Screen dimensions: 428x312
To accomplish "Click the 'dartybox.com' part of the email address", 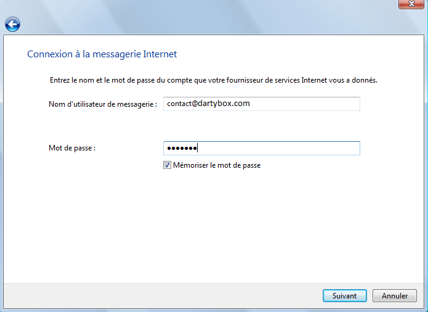I will pos(226,104).
